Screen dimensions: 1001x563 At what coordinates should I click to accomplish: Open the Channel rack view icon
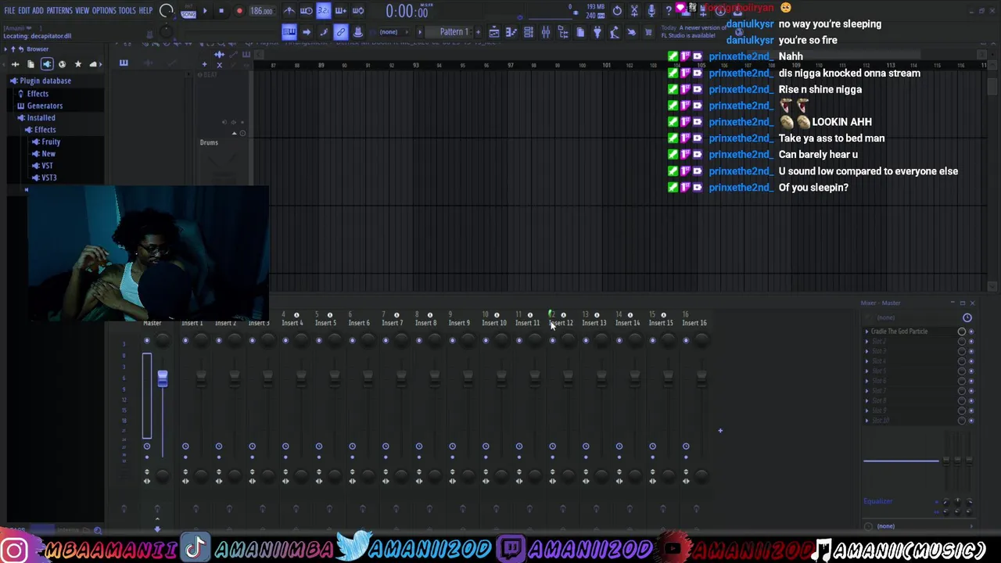click(529, 32)
